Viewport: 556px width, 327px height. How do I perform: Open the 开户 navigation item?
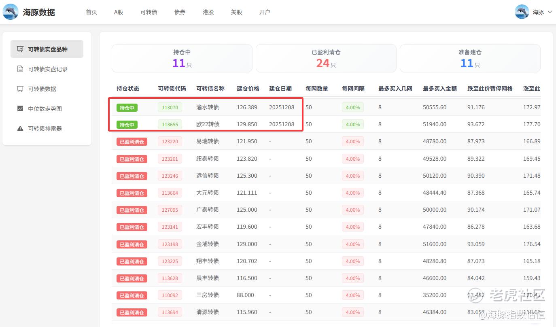pos(265,12)
